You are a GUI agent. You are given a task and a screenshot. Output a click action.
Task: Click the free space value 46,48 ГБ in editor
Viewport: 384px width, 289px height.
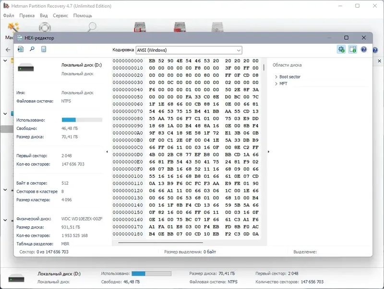pyautogui.click(x=70, y=128)
